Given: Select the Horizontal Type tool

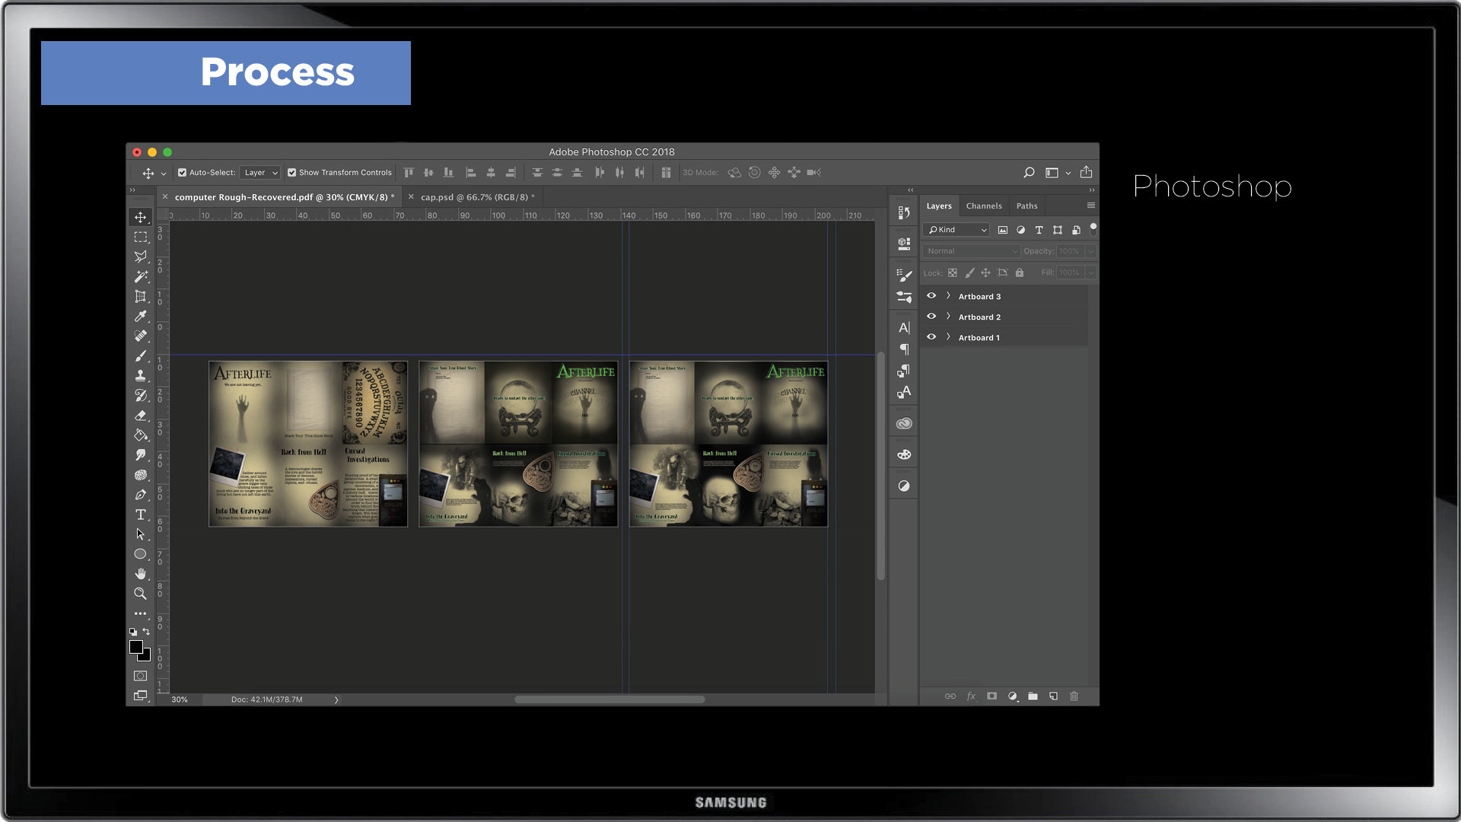Looking at the screenshot, I should click(x=141, y=515).
